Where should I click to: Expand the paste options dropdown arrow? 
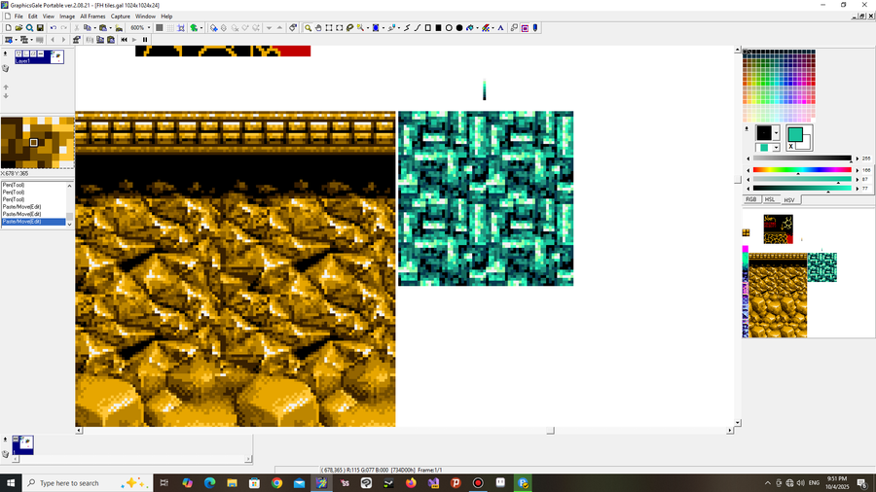[x=111, y=28]
